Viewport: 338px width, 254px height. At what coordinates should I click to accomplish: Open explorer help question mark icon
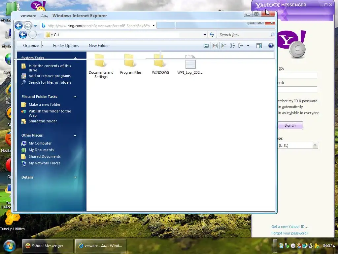(x=271, y=46)
